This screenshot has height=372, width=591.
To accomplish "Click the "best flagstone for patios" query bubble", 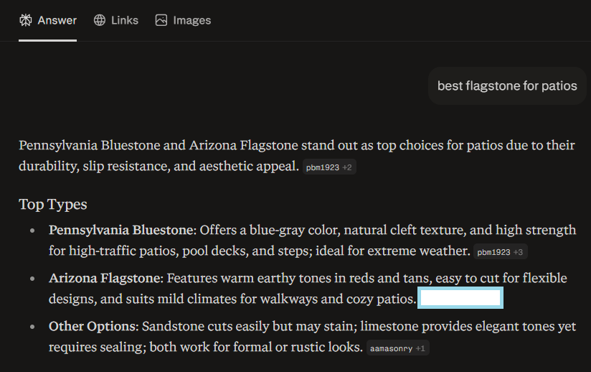I will pos(507,86).
